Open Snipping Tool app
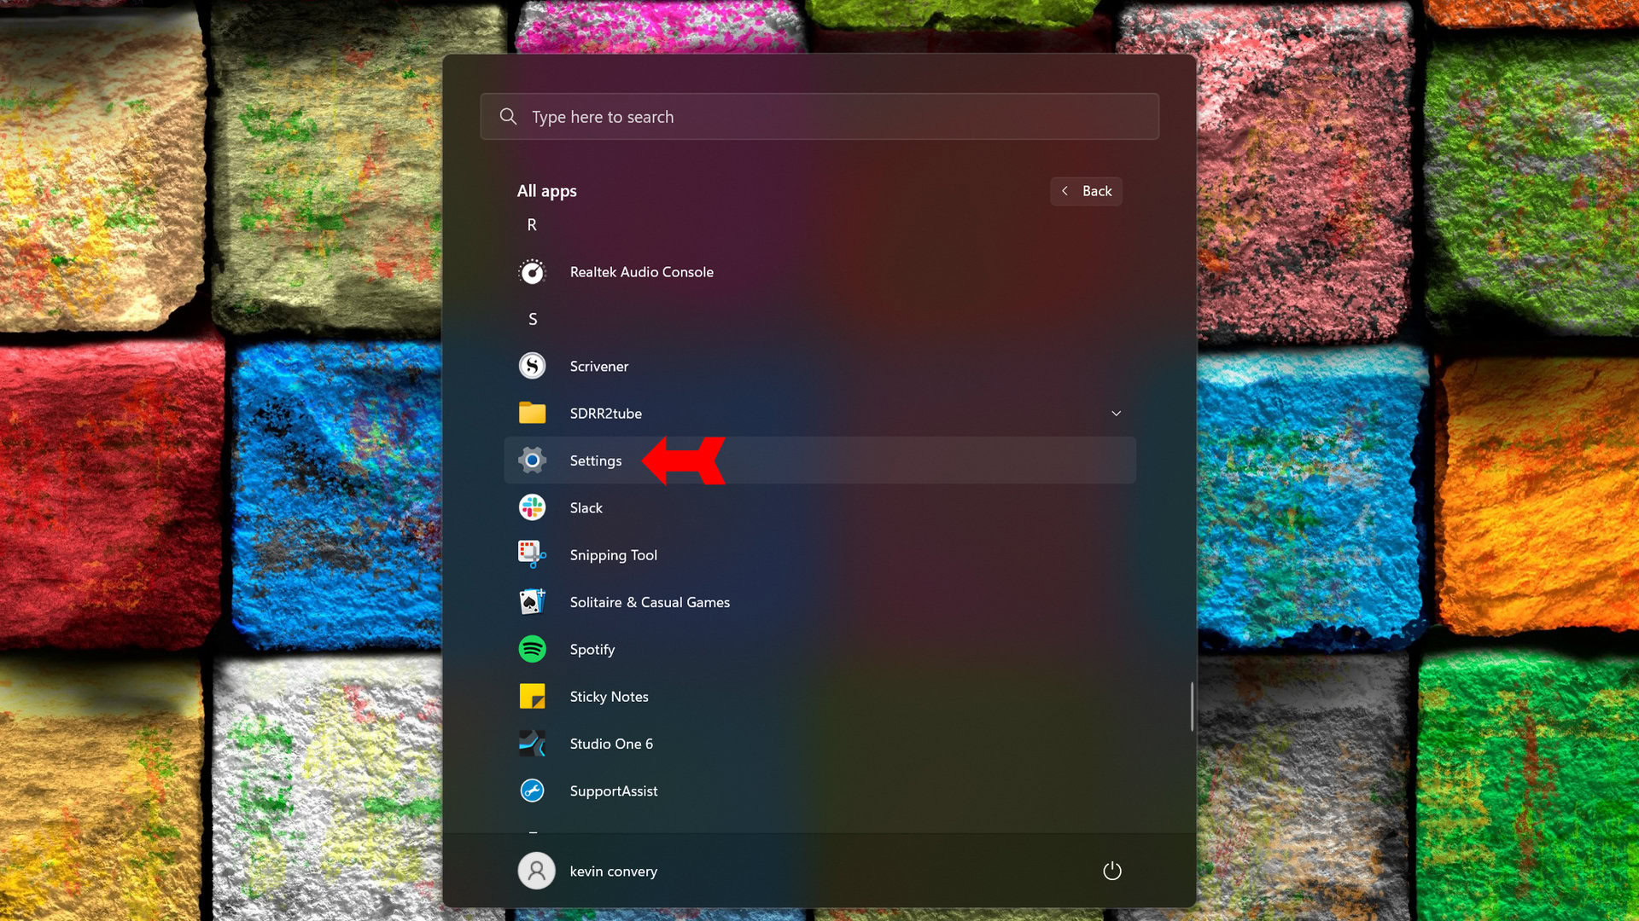Viewport: 1639px width, 921px height. 612,554
